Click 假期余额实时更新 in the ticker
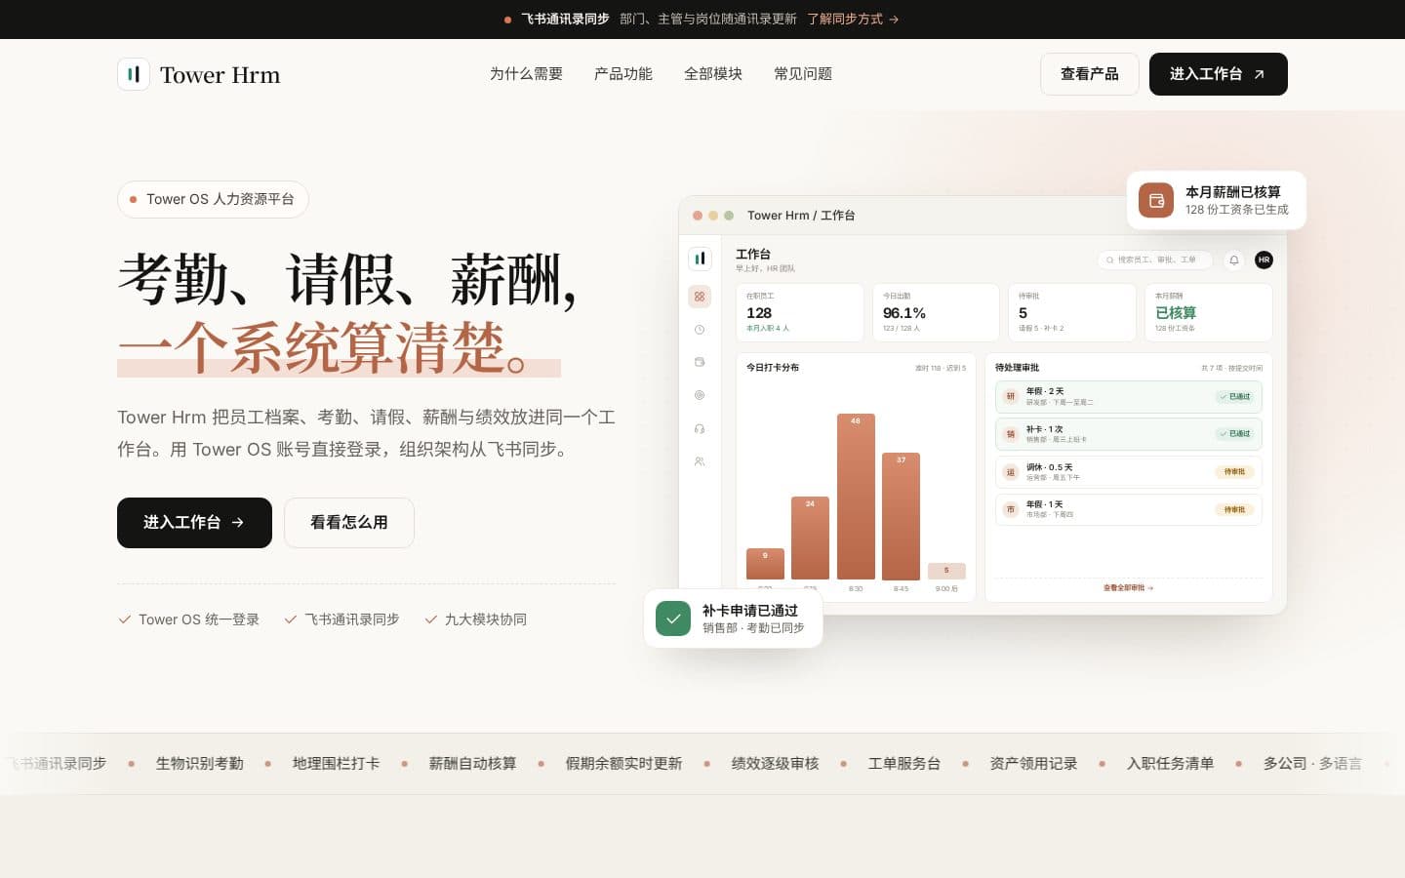1405x878 pixels. point(624,764)
